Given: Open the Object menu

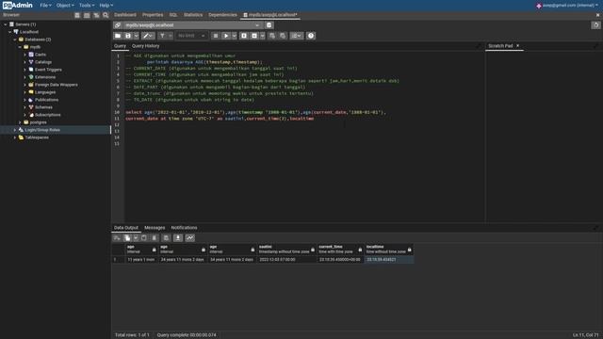Looking at the screenshot, I should 65,6.
